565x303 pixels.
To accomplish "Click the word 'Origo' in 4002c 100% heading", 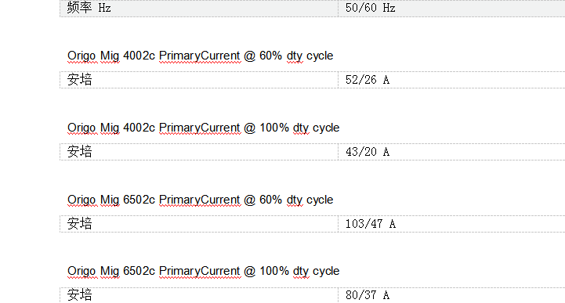I will tap(81, 128).
